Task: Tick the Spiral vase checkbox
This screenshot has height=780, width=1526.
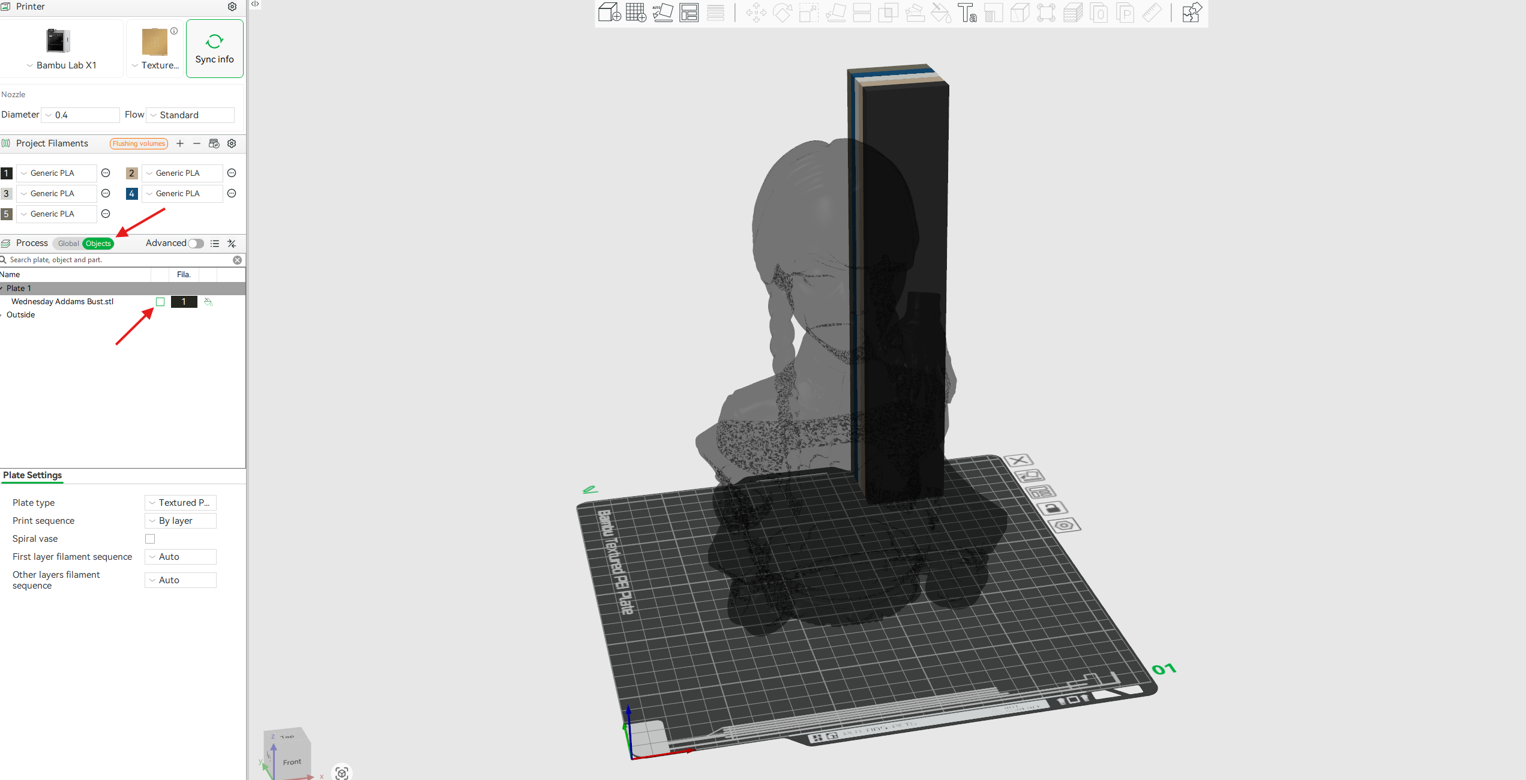Action: 150,539
